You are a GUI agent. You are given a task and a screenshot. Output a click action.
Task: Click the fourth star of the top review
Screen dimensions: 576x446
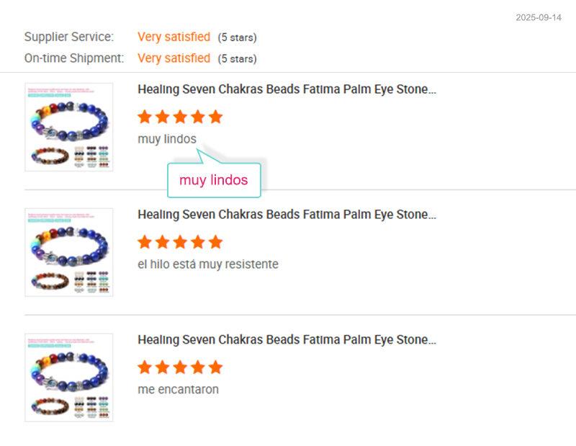click(x=198, y=116)
